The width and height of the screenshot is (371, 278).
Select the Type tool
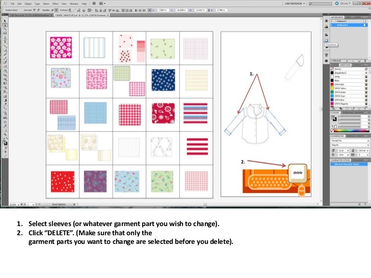[x=5, y=42]
